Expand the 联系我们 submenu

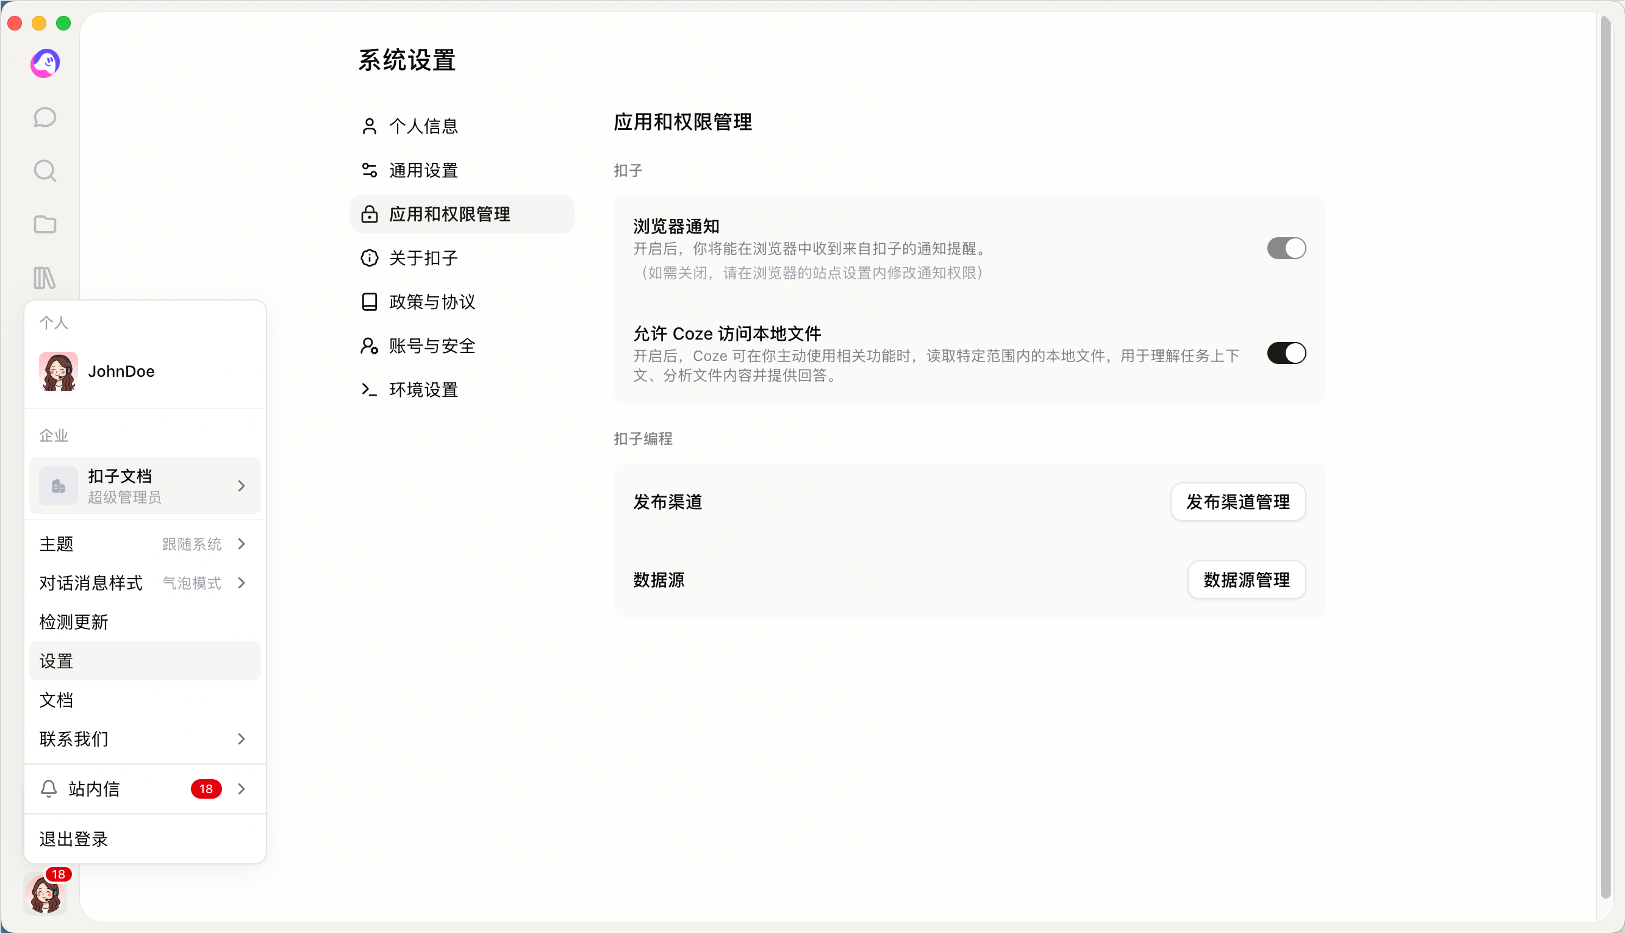[x=145, y=738]
